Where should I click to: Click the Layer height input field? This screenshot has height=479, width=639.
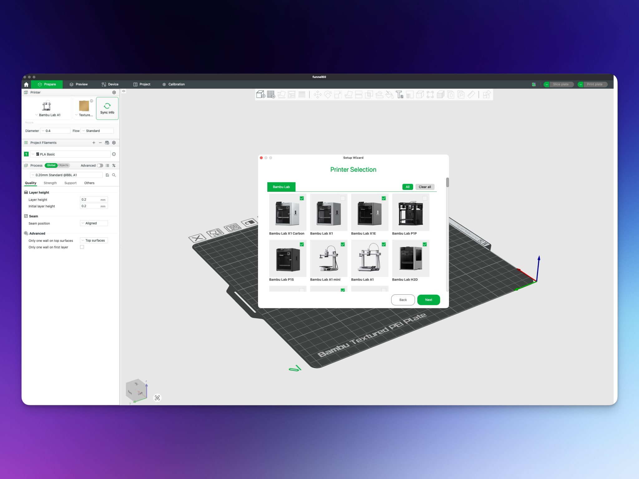[91, 200]
